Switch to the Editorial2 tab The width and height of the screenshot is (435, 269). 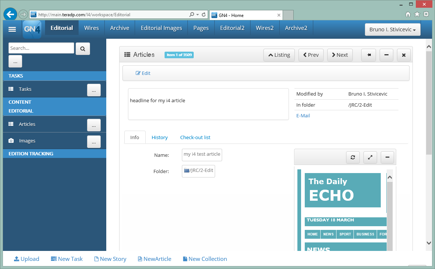(x=232, y=28)
